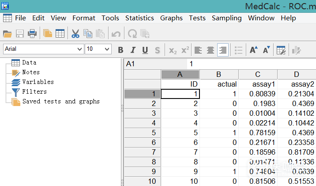This screenshot has width=316, height=186.
Task: Open the Graphs menu
Action: click(x=171, y=18)
